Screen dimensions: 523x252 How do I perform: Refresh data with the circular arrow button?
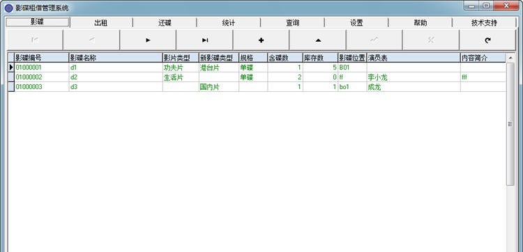(x=487, y=40)
